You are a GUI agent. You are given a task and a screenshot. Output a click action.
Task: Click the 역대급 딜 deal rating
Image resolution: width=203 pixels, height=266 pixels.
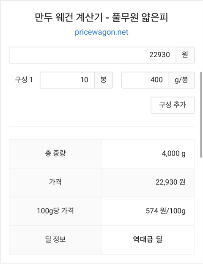(x=148, y=240)
